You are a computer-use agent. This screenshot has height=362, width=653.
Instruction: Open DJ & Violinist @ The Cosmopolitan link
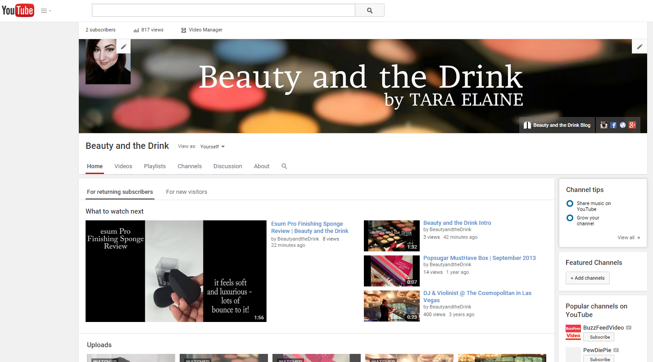click(477, 297)
